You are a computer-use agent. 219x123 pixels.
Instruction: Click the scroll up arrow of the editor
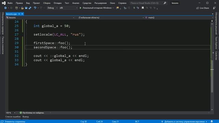pyautogui.click(x=212, y=24)
